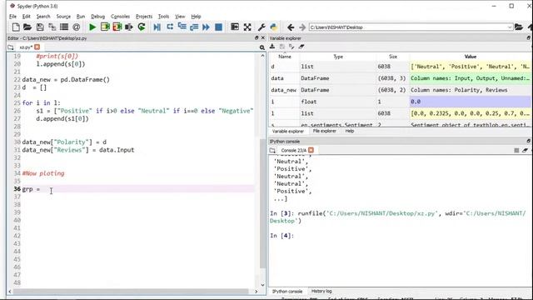The width and height of the screenshot is (533, 300).
Task: Open file using the folder icon
Action: (x=27, y=27)
